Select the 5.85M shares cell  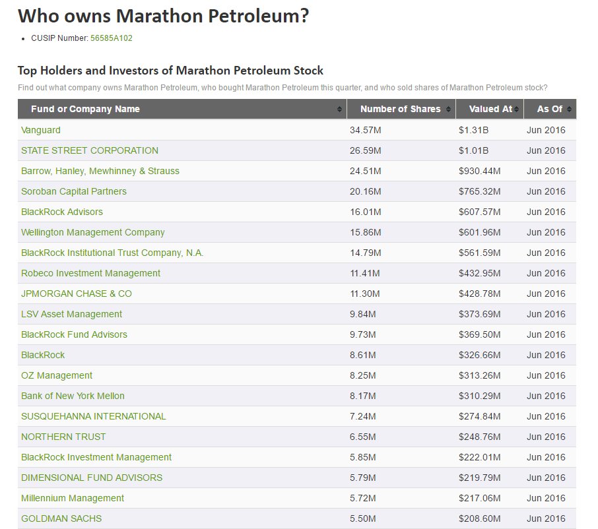(401, 457)
